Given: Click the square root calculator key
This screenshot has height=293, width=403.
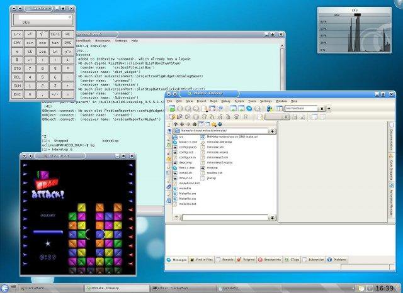Looking at the screenshot, I should tap(42, 35).
